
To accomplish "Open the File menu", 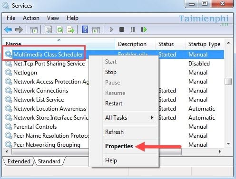I will pos(11,18).
